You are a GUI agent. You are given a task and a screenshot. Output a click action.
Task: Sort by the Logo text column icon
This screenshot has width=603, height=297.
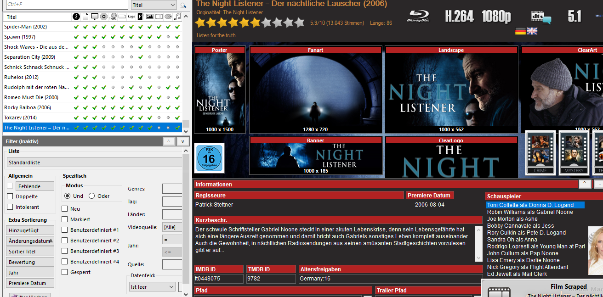(x=131, y=17)
